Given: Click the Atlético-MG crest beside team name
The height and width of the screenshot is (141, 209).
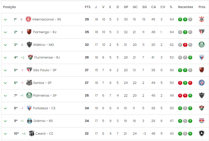Looking at the screenshot, I should point(29,45).
